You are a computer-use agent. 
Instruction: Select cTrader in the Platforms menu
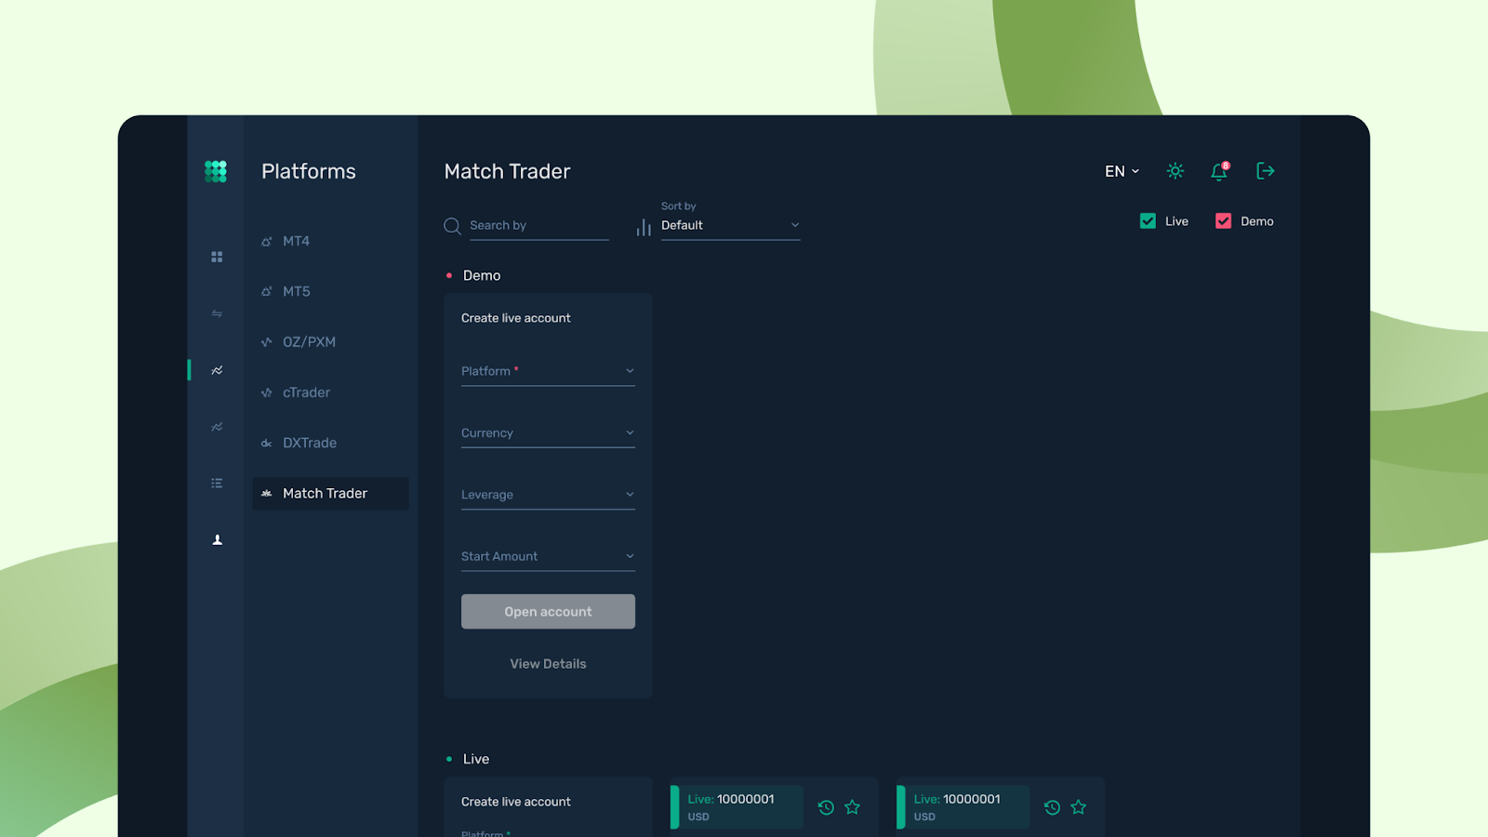click(x=330, y=392)
